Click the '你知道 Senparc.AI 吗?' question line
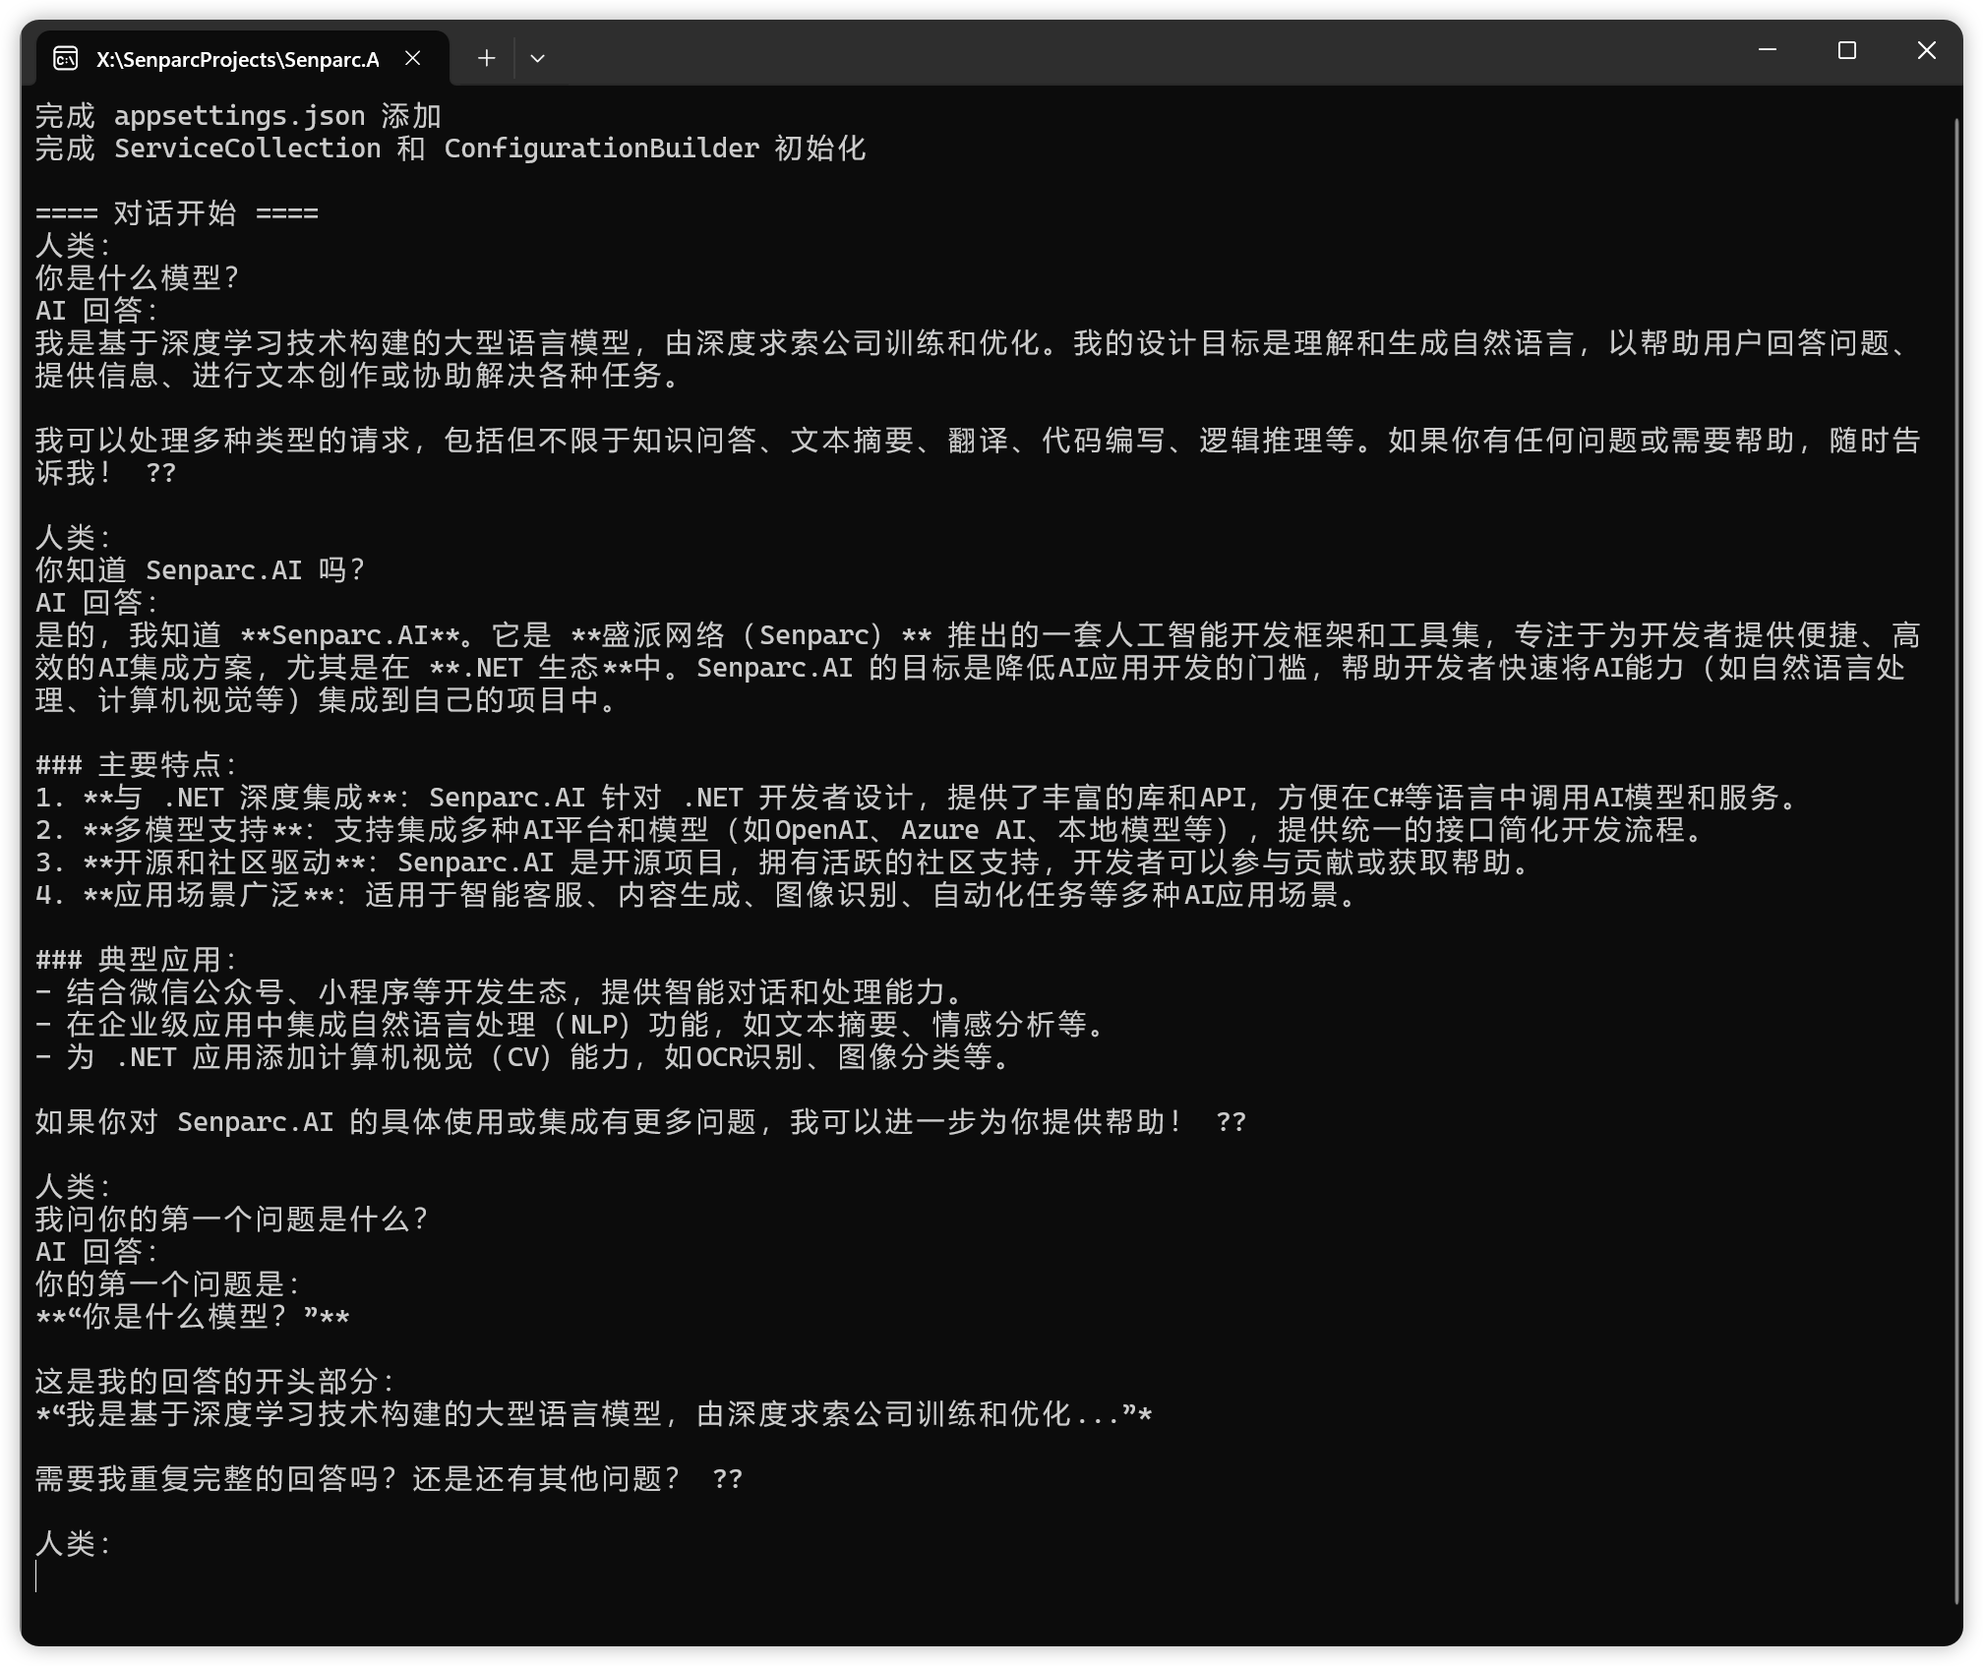This screenshot has width=1983, height=1666. 200,570
